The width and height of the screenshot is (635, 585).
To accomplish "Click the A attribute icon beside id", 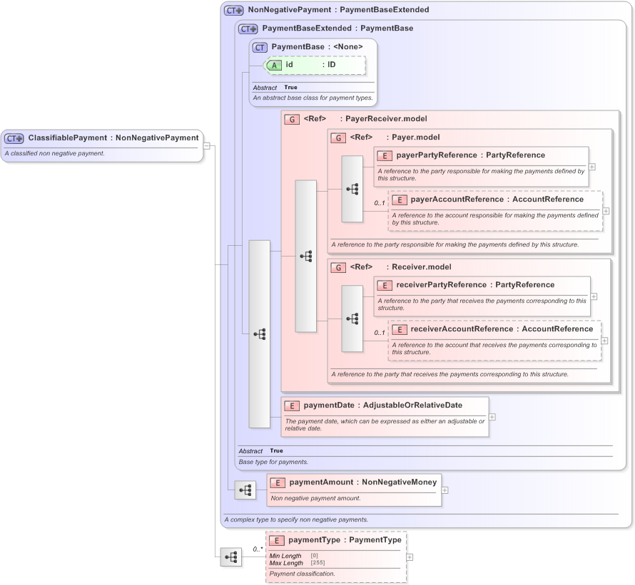I will point(274,65).
